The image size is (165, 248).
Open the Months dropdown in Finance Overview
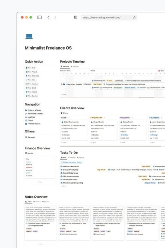point(30,153)
